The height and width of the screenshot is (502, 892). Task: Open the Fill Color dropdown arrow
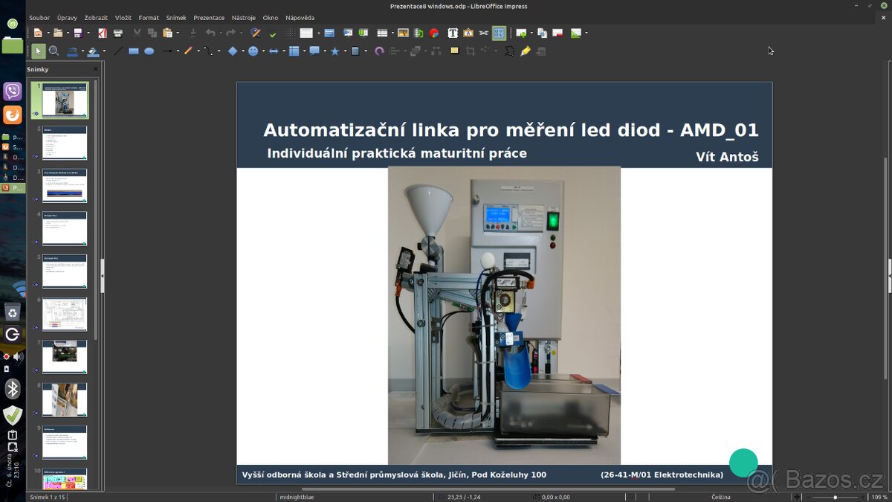(104, 51)
